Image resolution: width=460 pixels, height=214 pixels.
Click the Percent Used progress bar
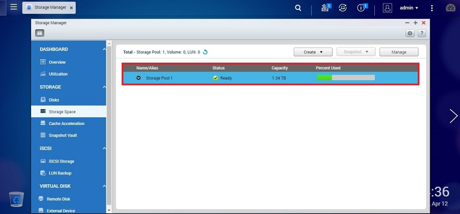point(346,78)
